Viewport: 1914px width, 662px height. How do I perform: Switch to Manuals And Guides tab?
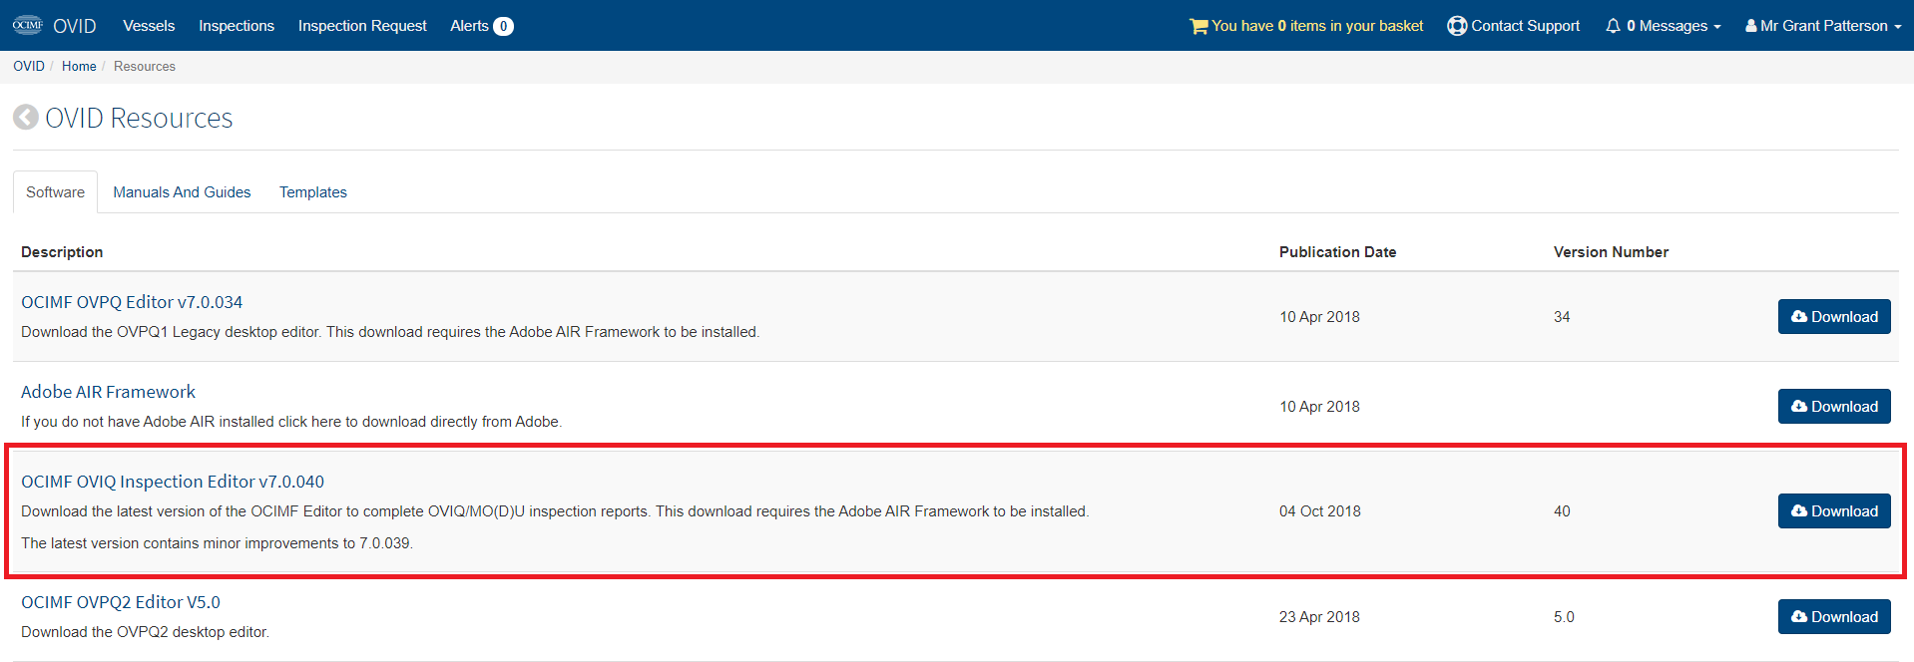click(x=182, y=191)
